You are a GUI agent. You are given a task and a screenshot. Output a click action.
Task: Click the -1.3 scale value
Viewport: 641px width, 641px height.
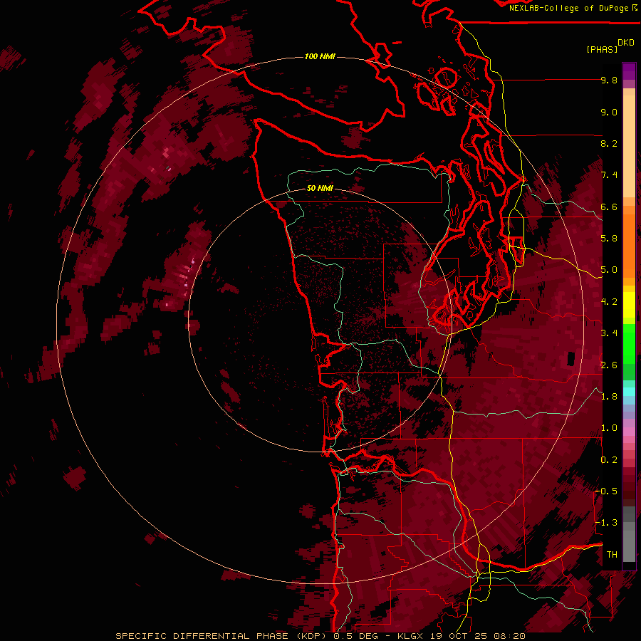click(x=606, y=523)
